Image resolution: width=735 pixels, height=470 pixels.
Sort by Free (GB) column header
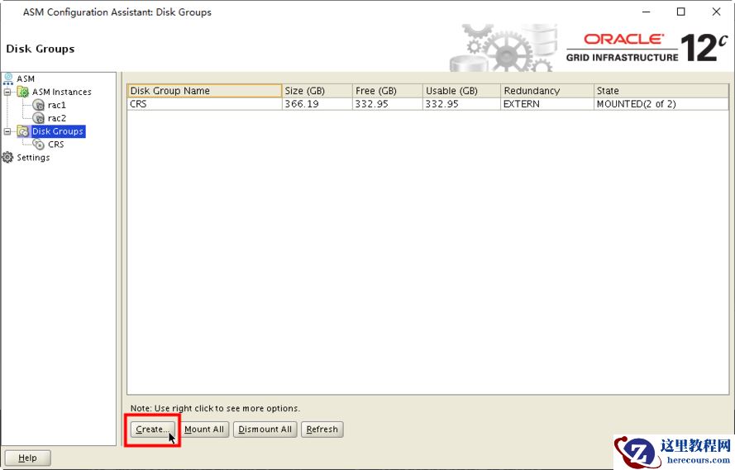(387, 90)
